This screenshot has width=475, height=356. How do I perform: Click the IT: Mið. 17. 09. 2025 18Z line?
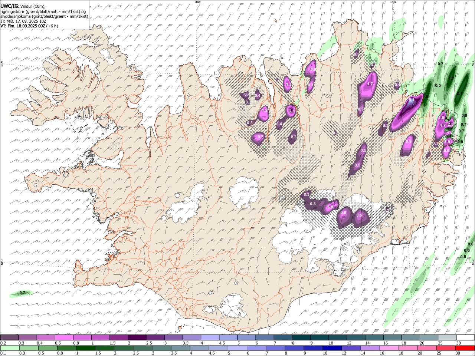click(23, 21)
